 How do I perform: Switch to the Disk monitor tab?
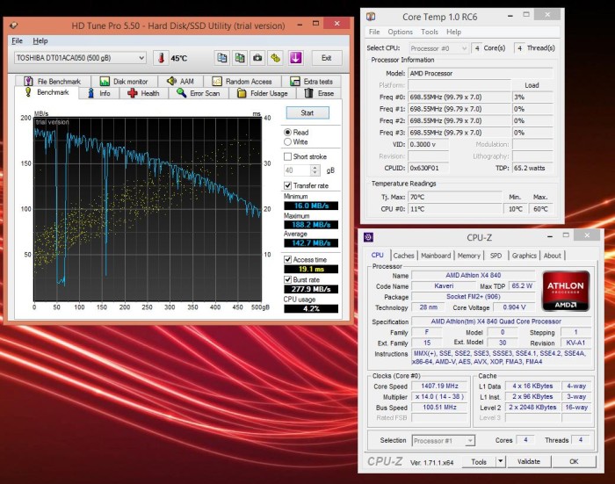click(x=124, y=81)
